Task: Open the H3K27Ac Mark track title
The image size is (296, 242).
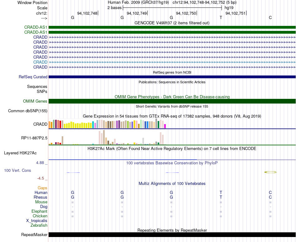Action: (x=172, y=149)
